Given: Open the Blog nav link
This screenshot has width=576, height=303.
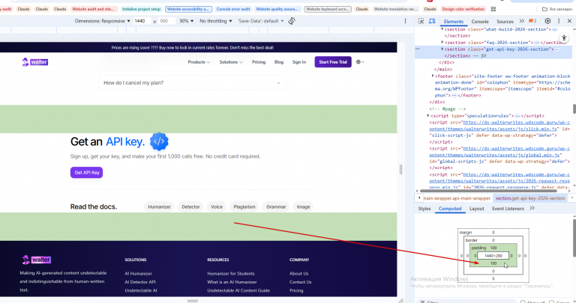Looking at the screenshot, I should [279, 62].
